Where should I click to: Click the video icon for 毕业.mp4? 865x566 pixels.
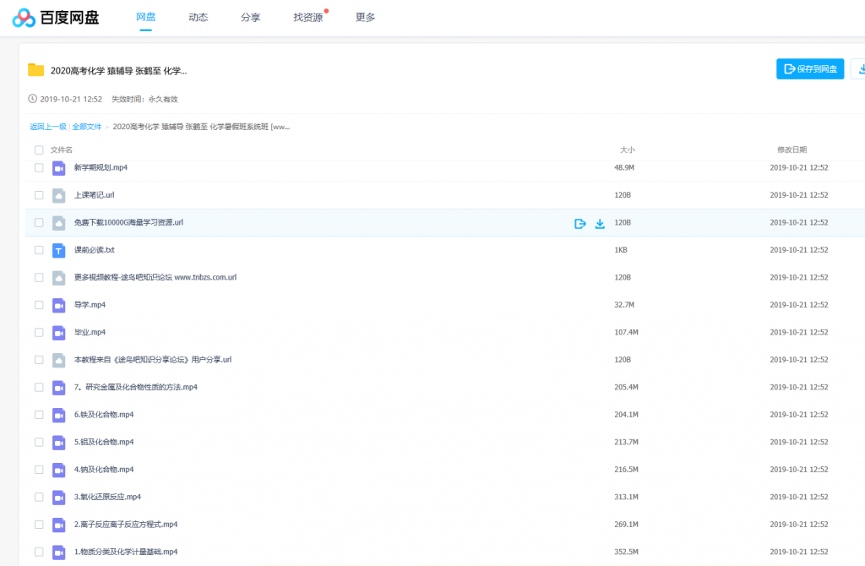58,332
